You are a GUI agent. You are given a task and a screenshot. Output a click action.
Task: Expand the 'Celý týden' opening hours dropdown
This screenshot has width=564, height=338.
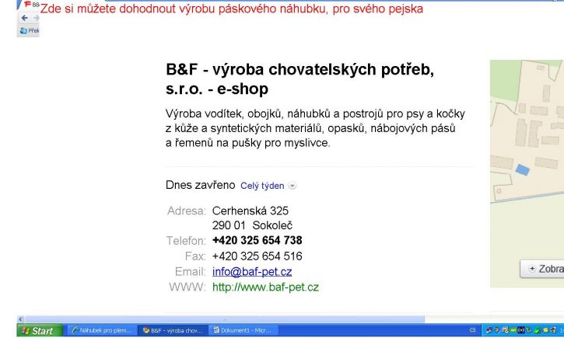[262, 186]
